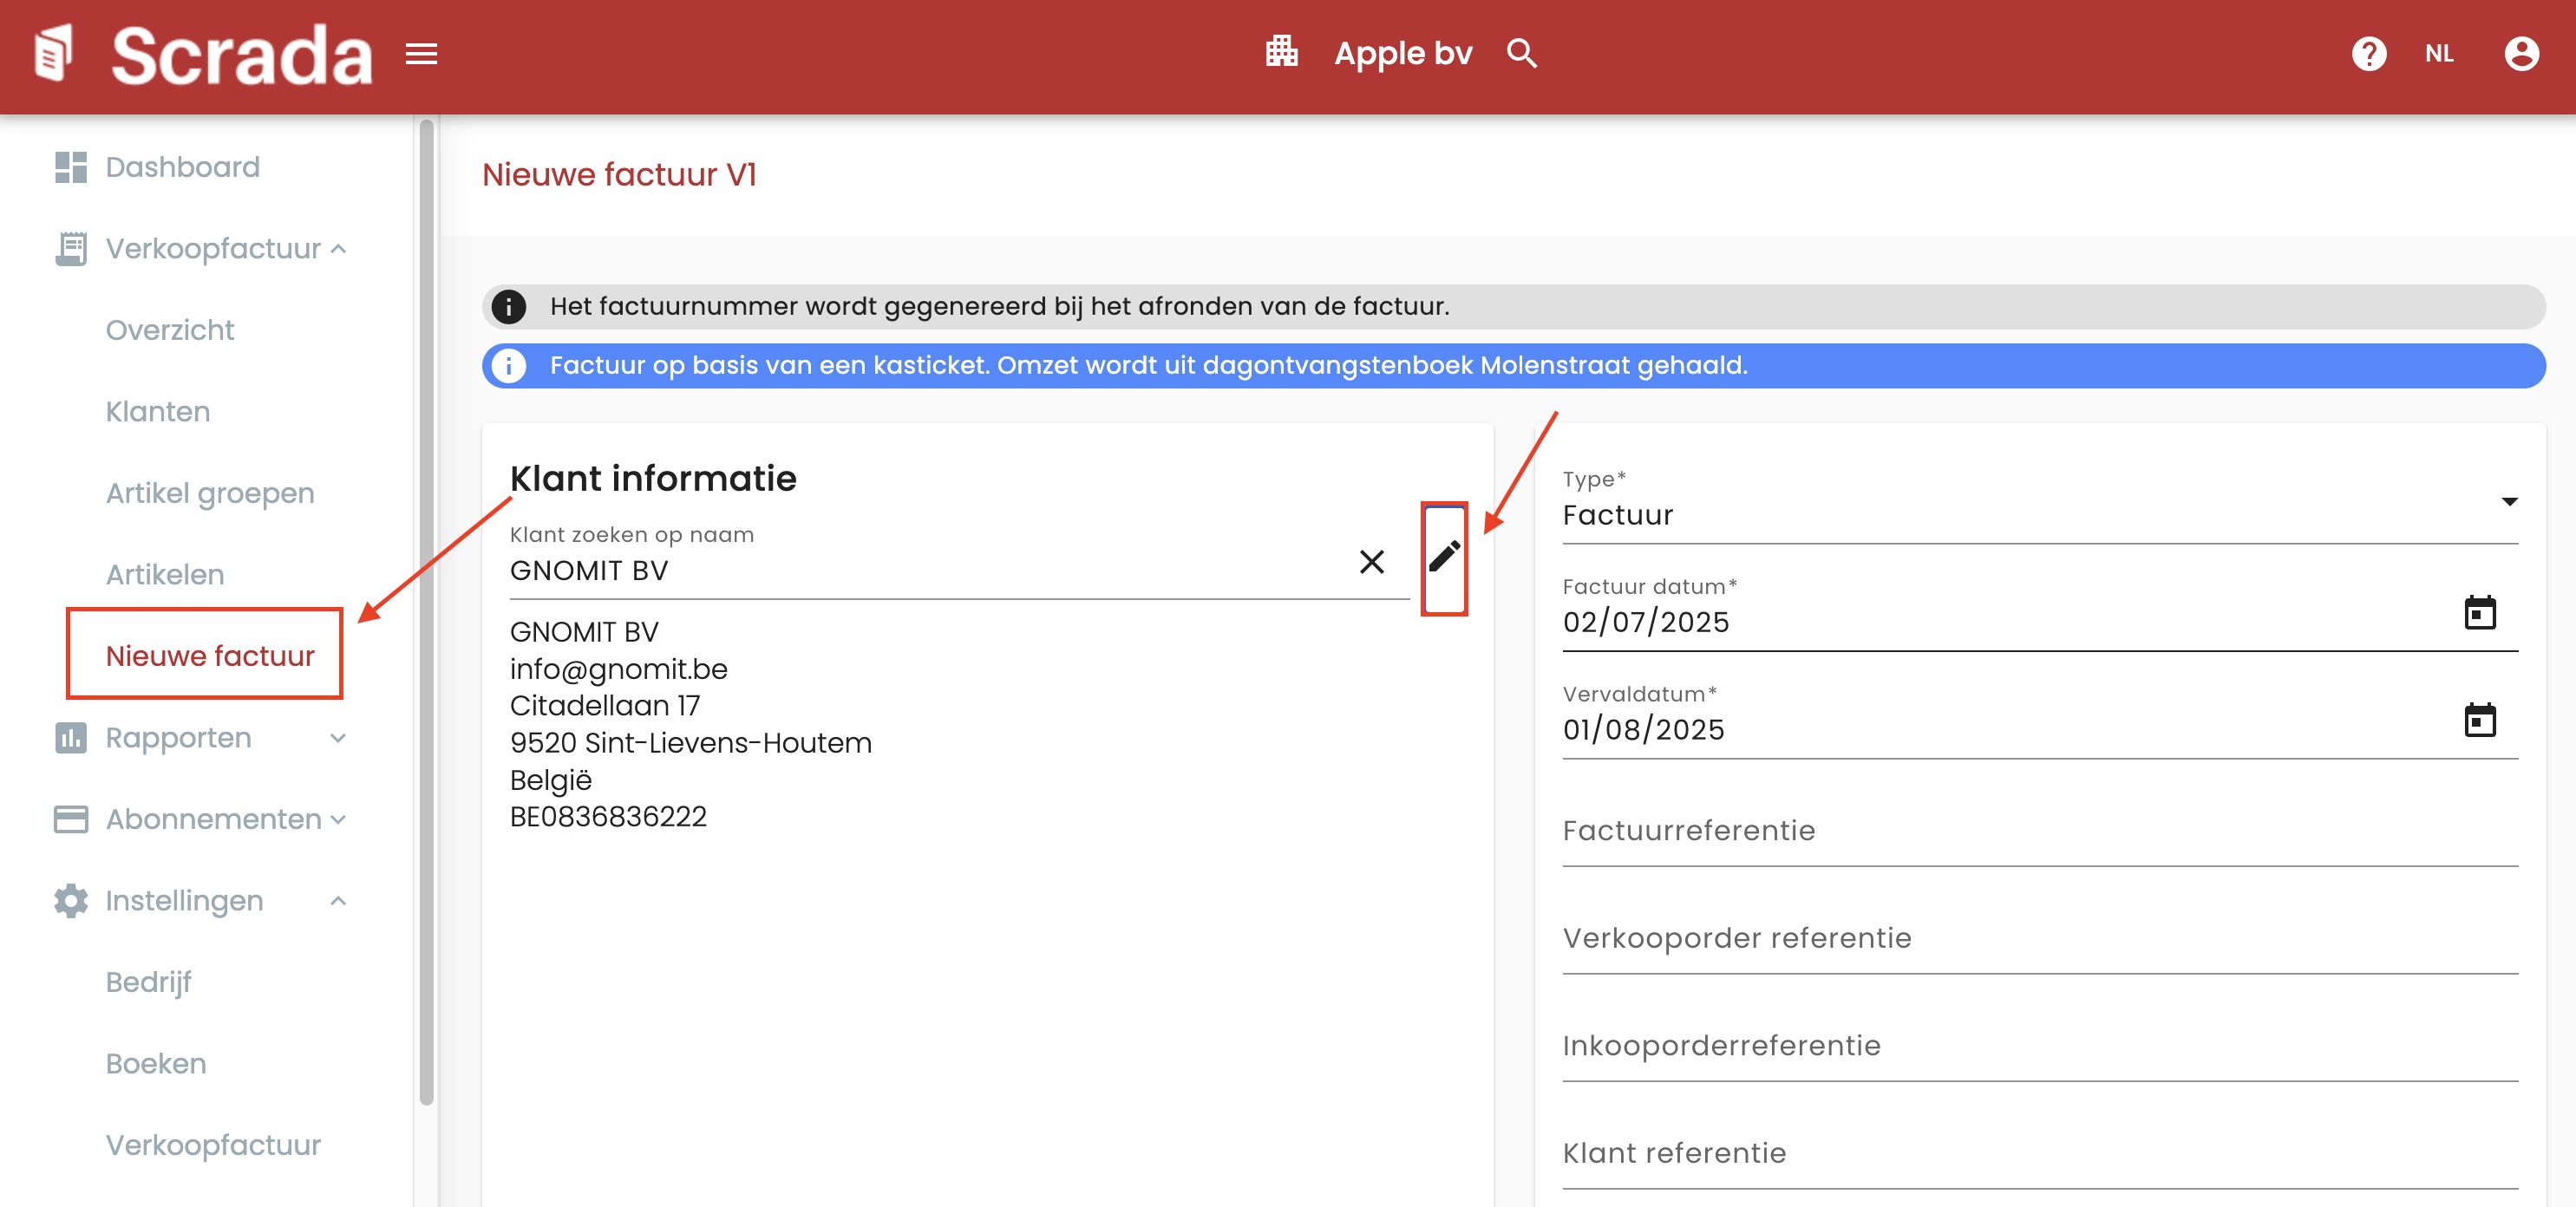Open Klanten in the sidebar

point(158,412)
